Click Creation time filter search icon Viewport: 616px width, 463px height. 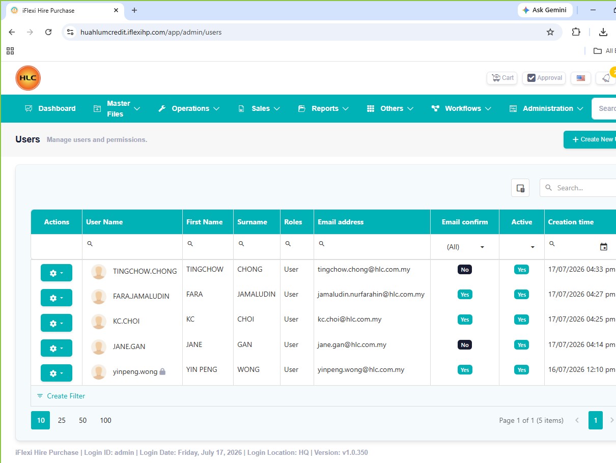[x=552, y=244]
